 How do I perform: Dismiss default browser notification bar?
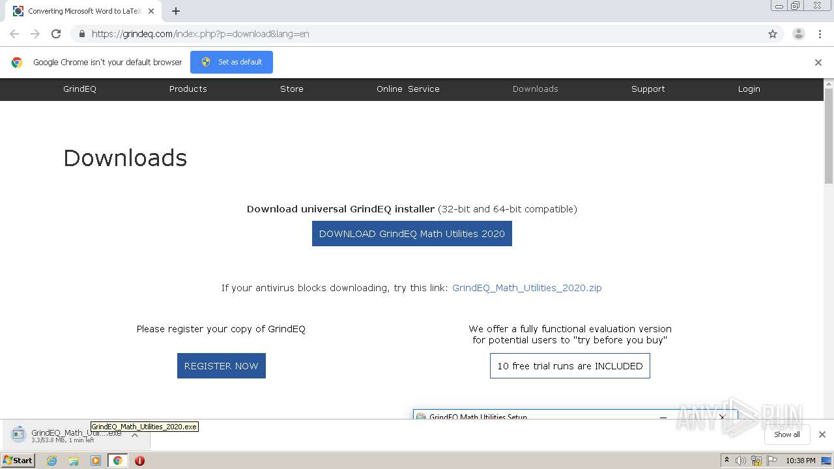click(818, 63)
